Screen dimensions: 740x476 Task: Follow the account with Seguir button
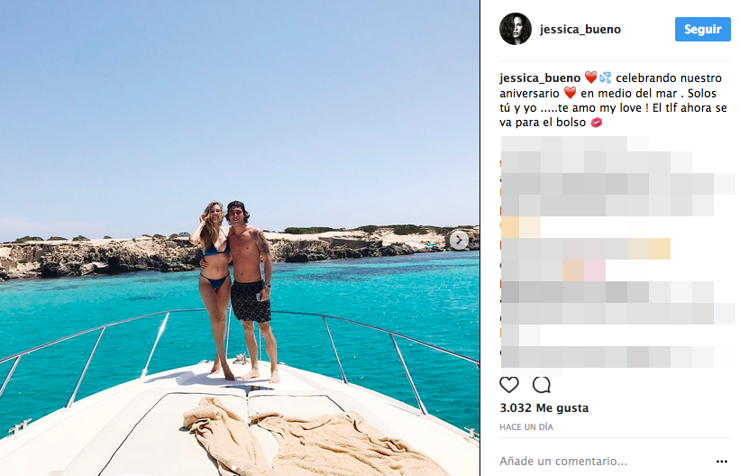coord(702,29)
